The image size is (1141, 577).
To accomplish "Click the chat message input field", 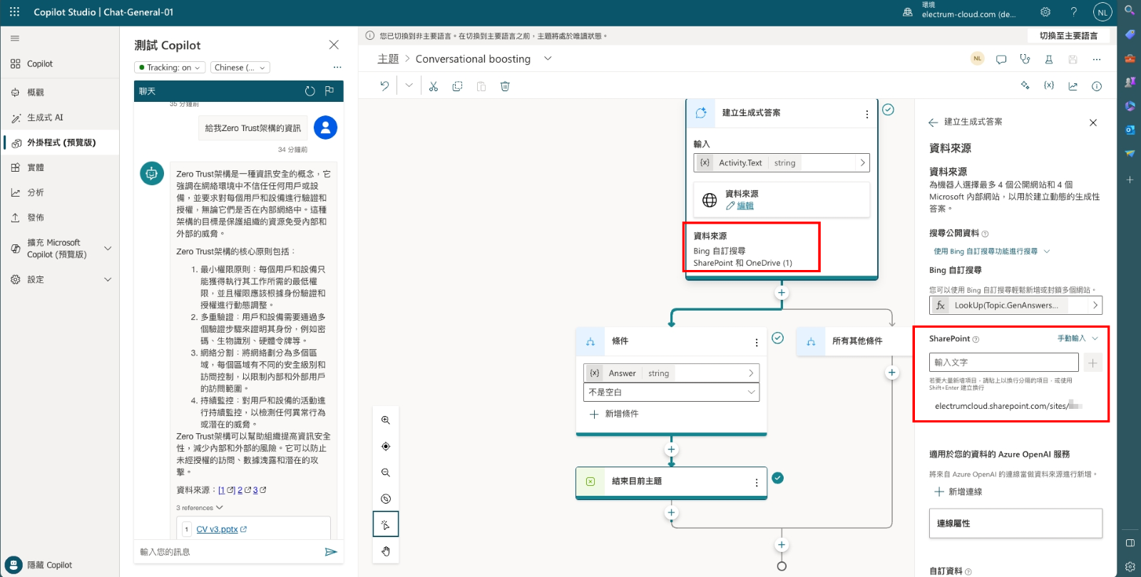I will 230,552.
